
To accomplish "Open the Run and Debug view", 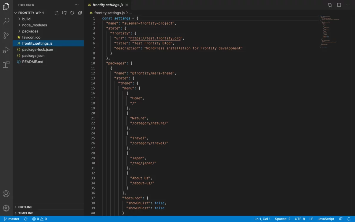I will click(6, 50).
